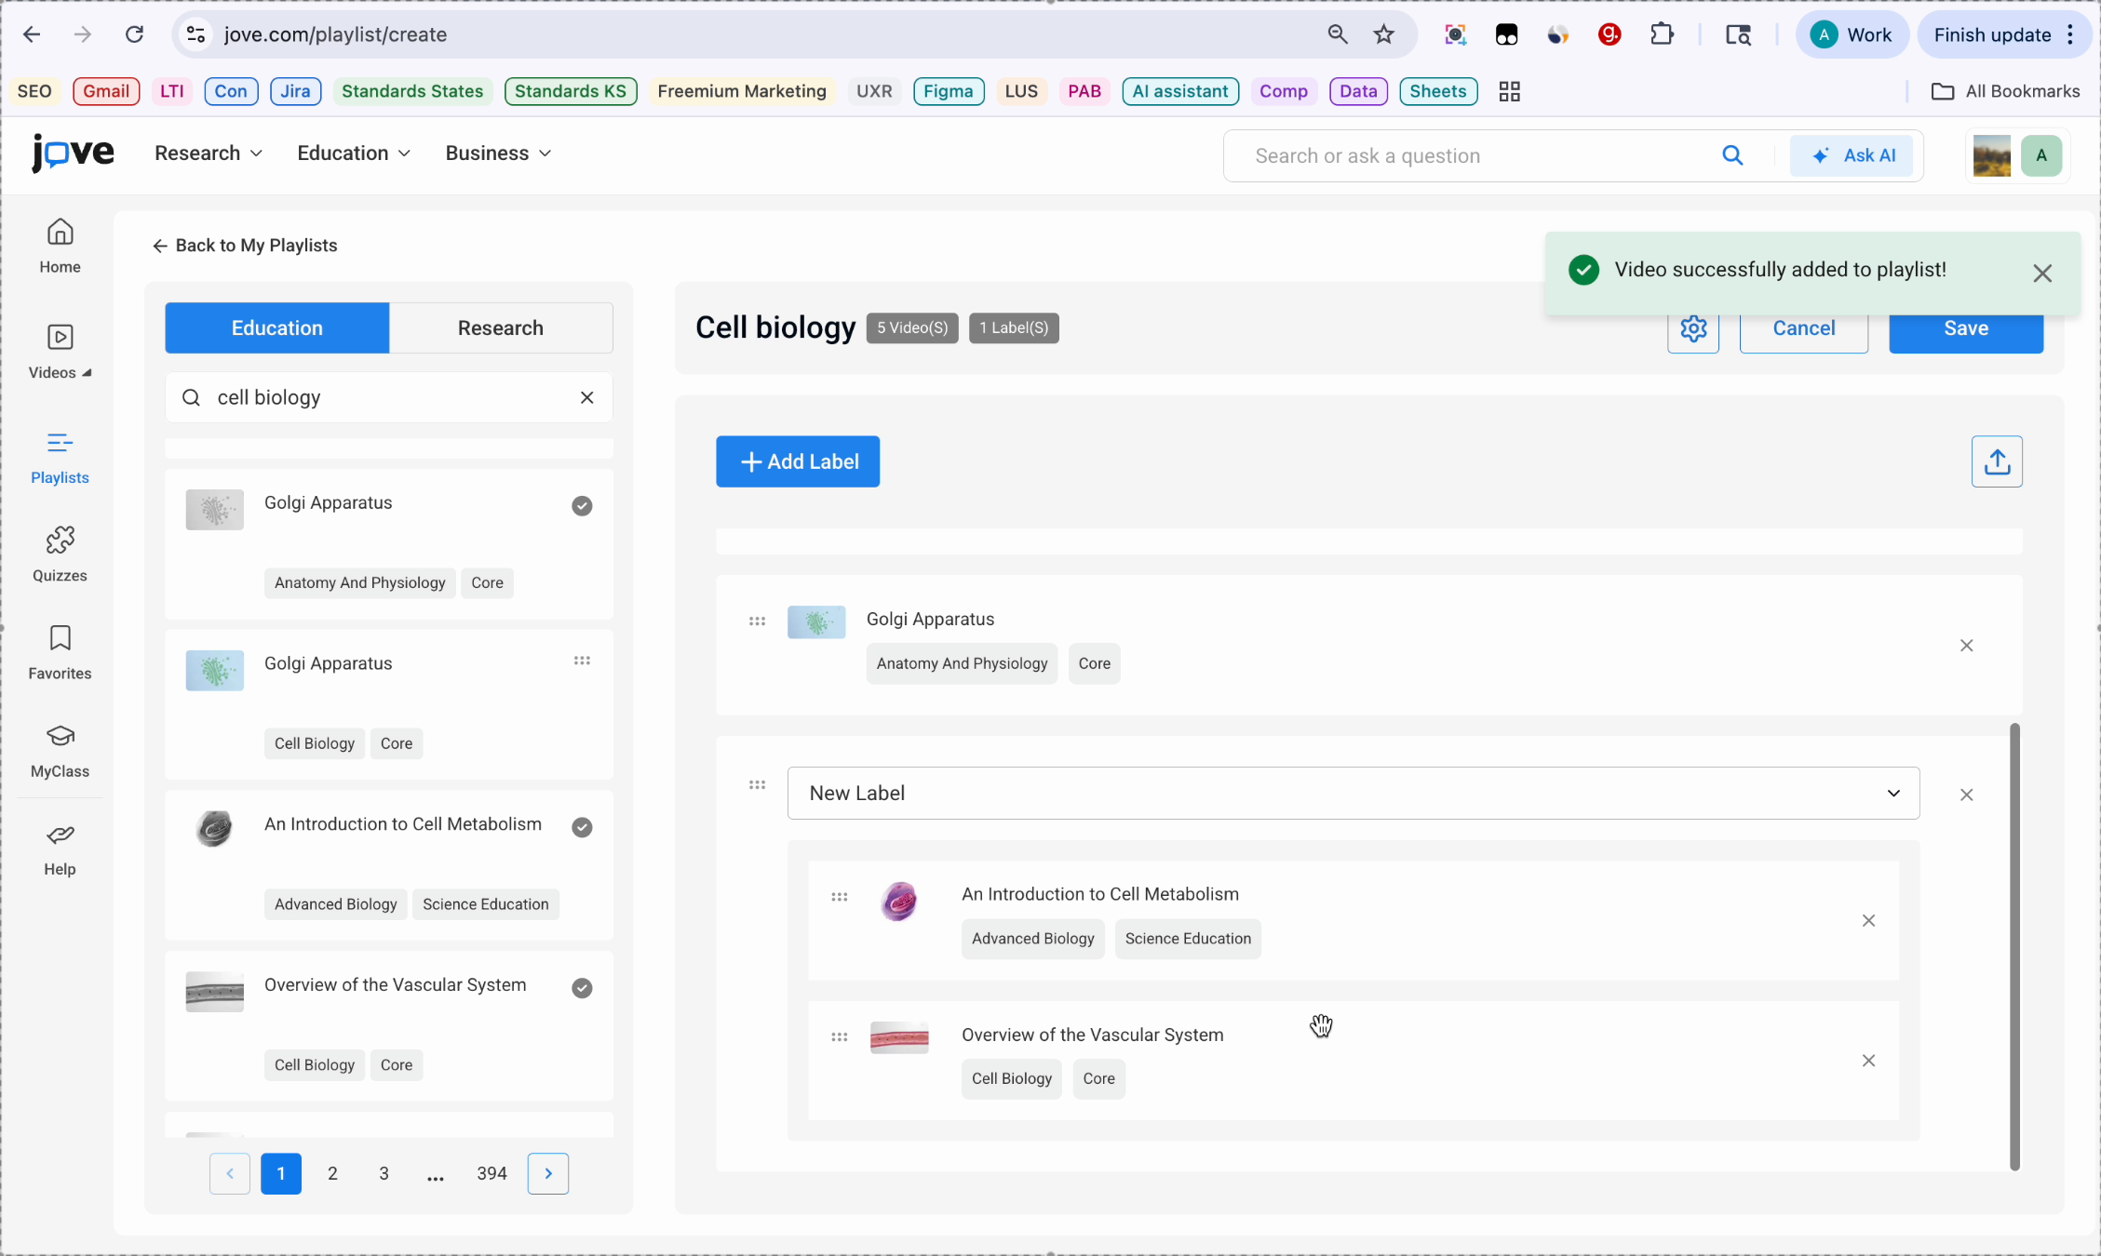
Task: Switch to the Research tab in search panel
Action: [x=501, y=328]
